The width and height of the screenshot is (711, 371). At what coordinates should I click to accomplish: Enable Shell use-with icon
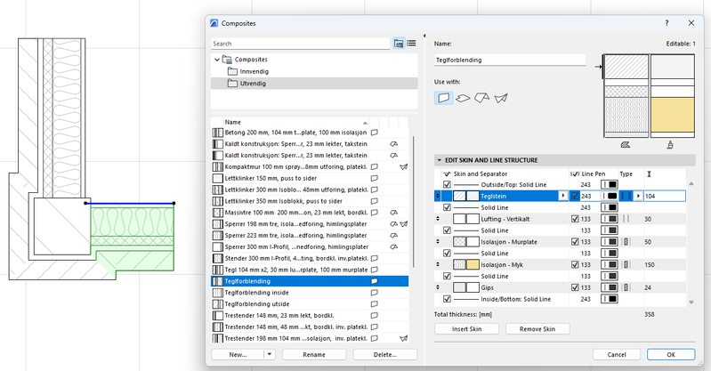coord(501,98)
